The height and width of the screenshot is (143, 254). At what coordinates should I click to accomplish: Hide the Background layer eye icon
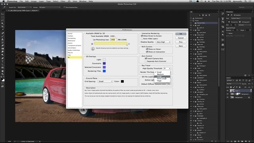tap(227, 97)
